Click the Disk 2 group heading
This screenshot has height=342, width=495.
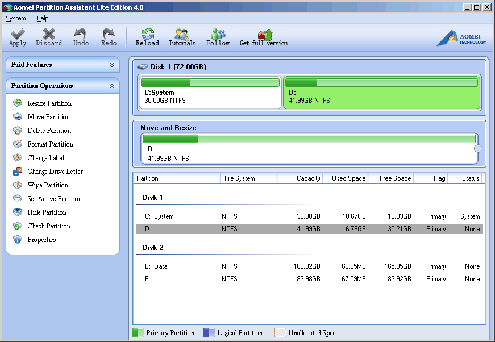[153, 247]
